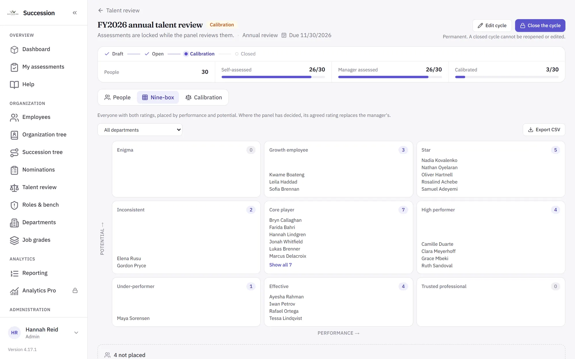
Task: Click the Succession logo
Action: pyautogui.click(x=13, y=13)
